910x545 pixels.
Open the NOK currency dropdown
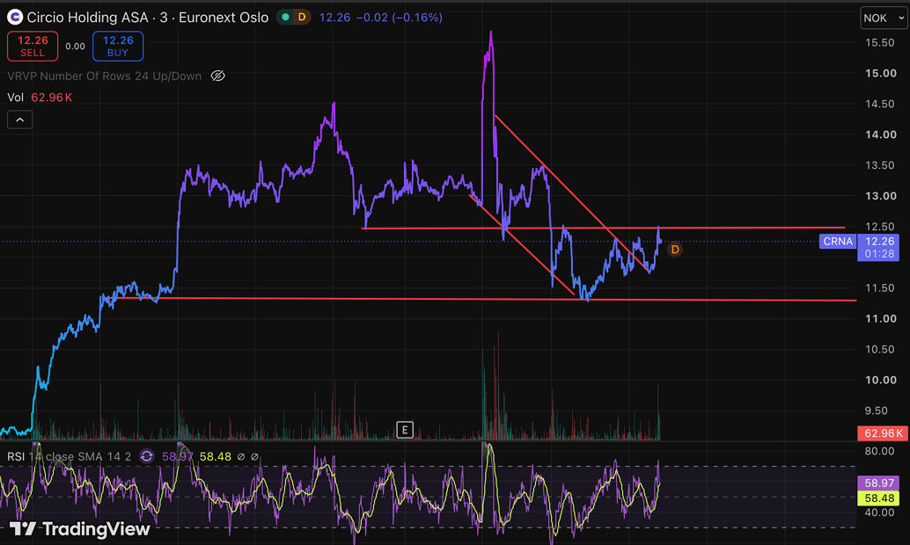point(884,18)
